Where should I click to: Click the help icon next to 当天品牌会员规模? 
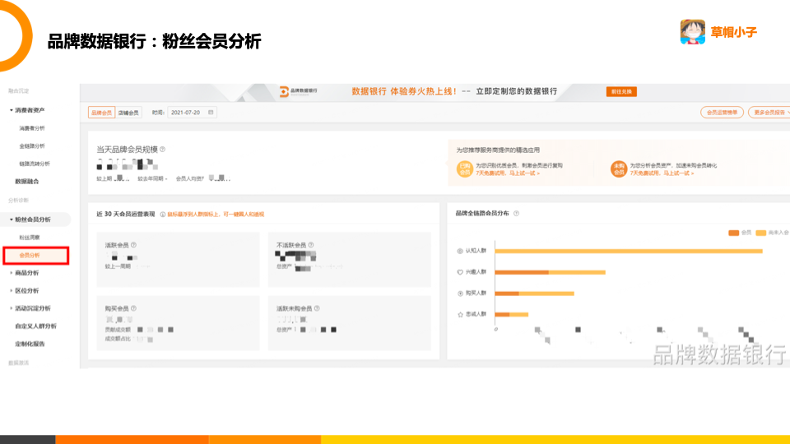pyautogui.click(x=163, y=150)
